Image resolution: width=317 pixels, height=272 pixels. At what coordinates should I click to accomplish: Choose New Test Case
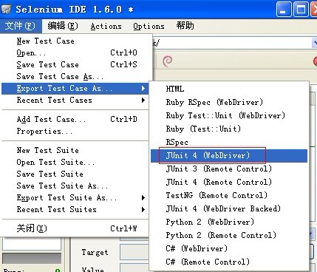pos(75,41)
